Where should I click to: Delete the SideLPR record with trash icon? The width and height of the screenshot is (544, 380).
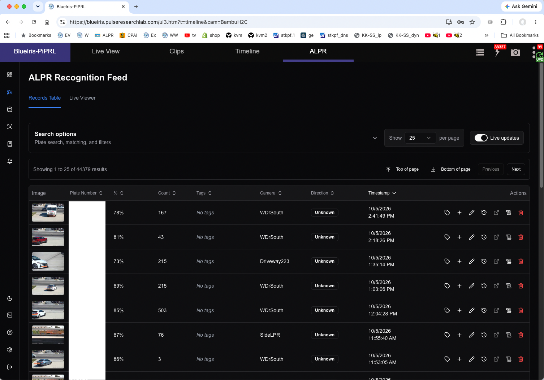[x=521, y=335]
